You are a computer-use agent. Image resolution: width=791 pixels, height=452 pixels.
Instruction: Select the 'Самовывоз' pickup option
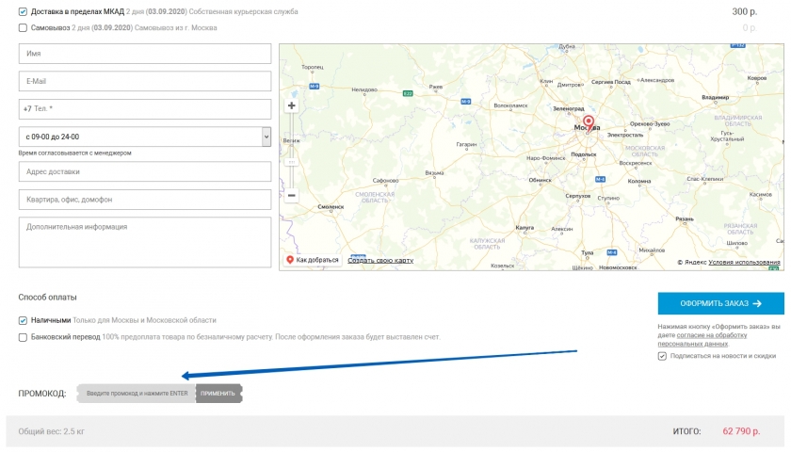24,27
